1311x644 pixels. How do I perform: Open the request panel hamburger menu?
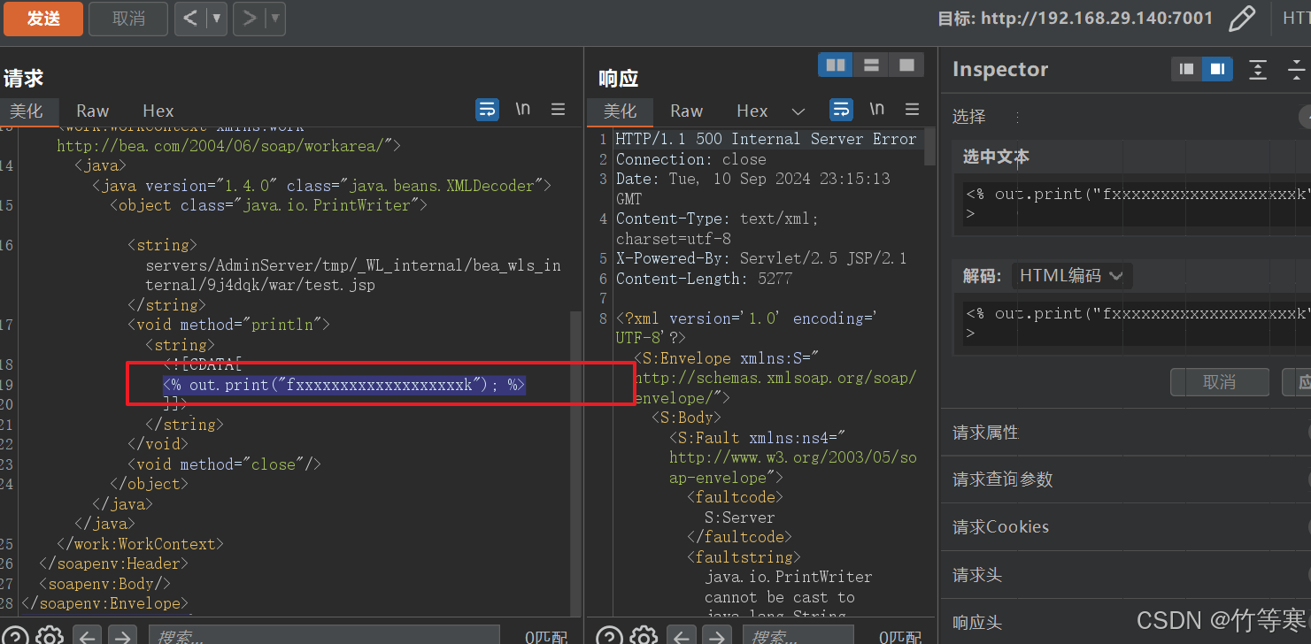[x=558, y=109]
